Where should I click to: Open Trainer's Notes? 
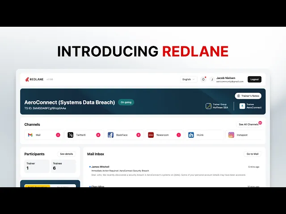[248, 96]
